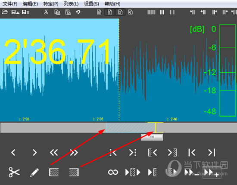This screenshot has height=185, width=237.
Task: Jump to selection start hatched icon
Action: (153, 152)
